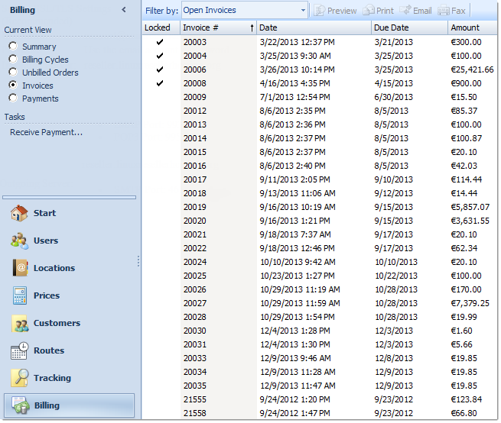Select invoice number 20022
501x423 pixels.
195,248
